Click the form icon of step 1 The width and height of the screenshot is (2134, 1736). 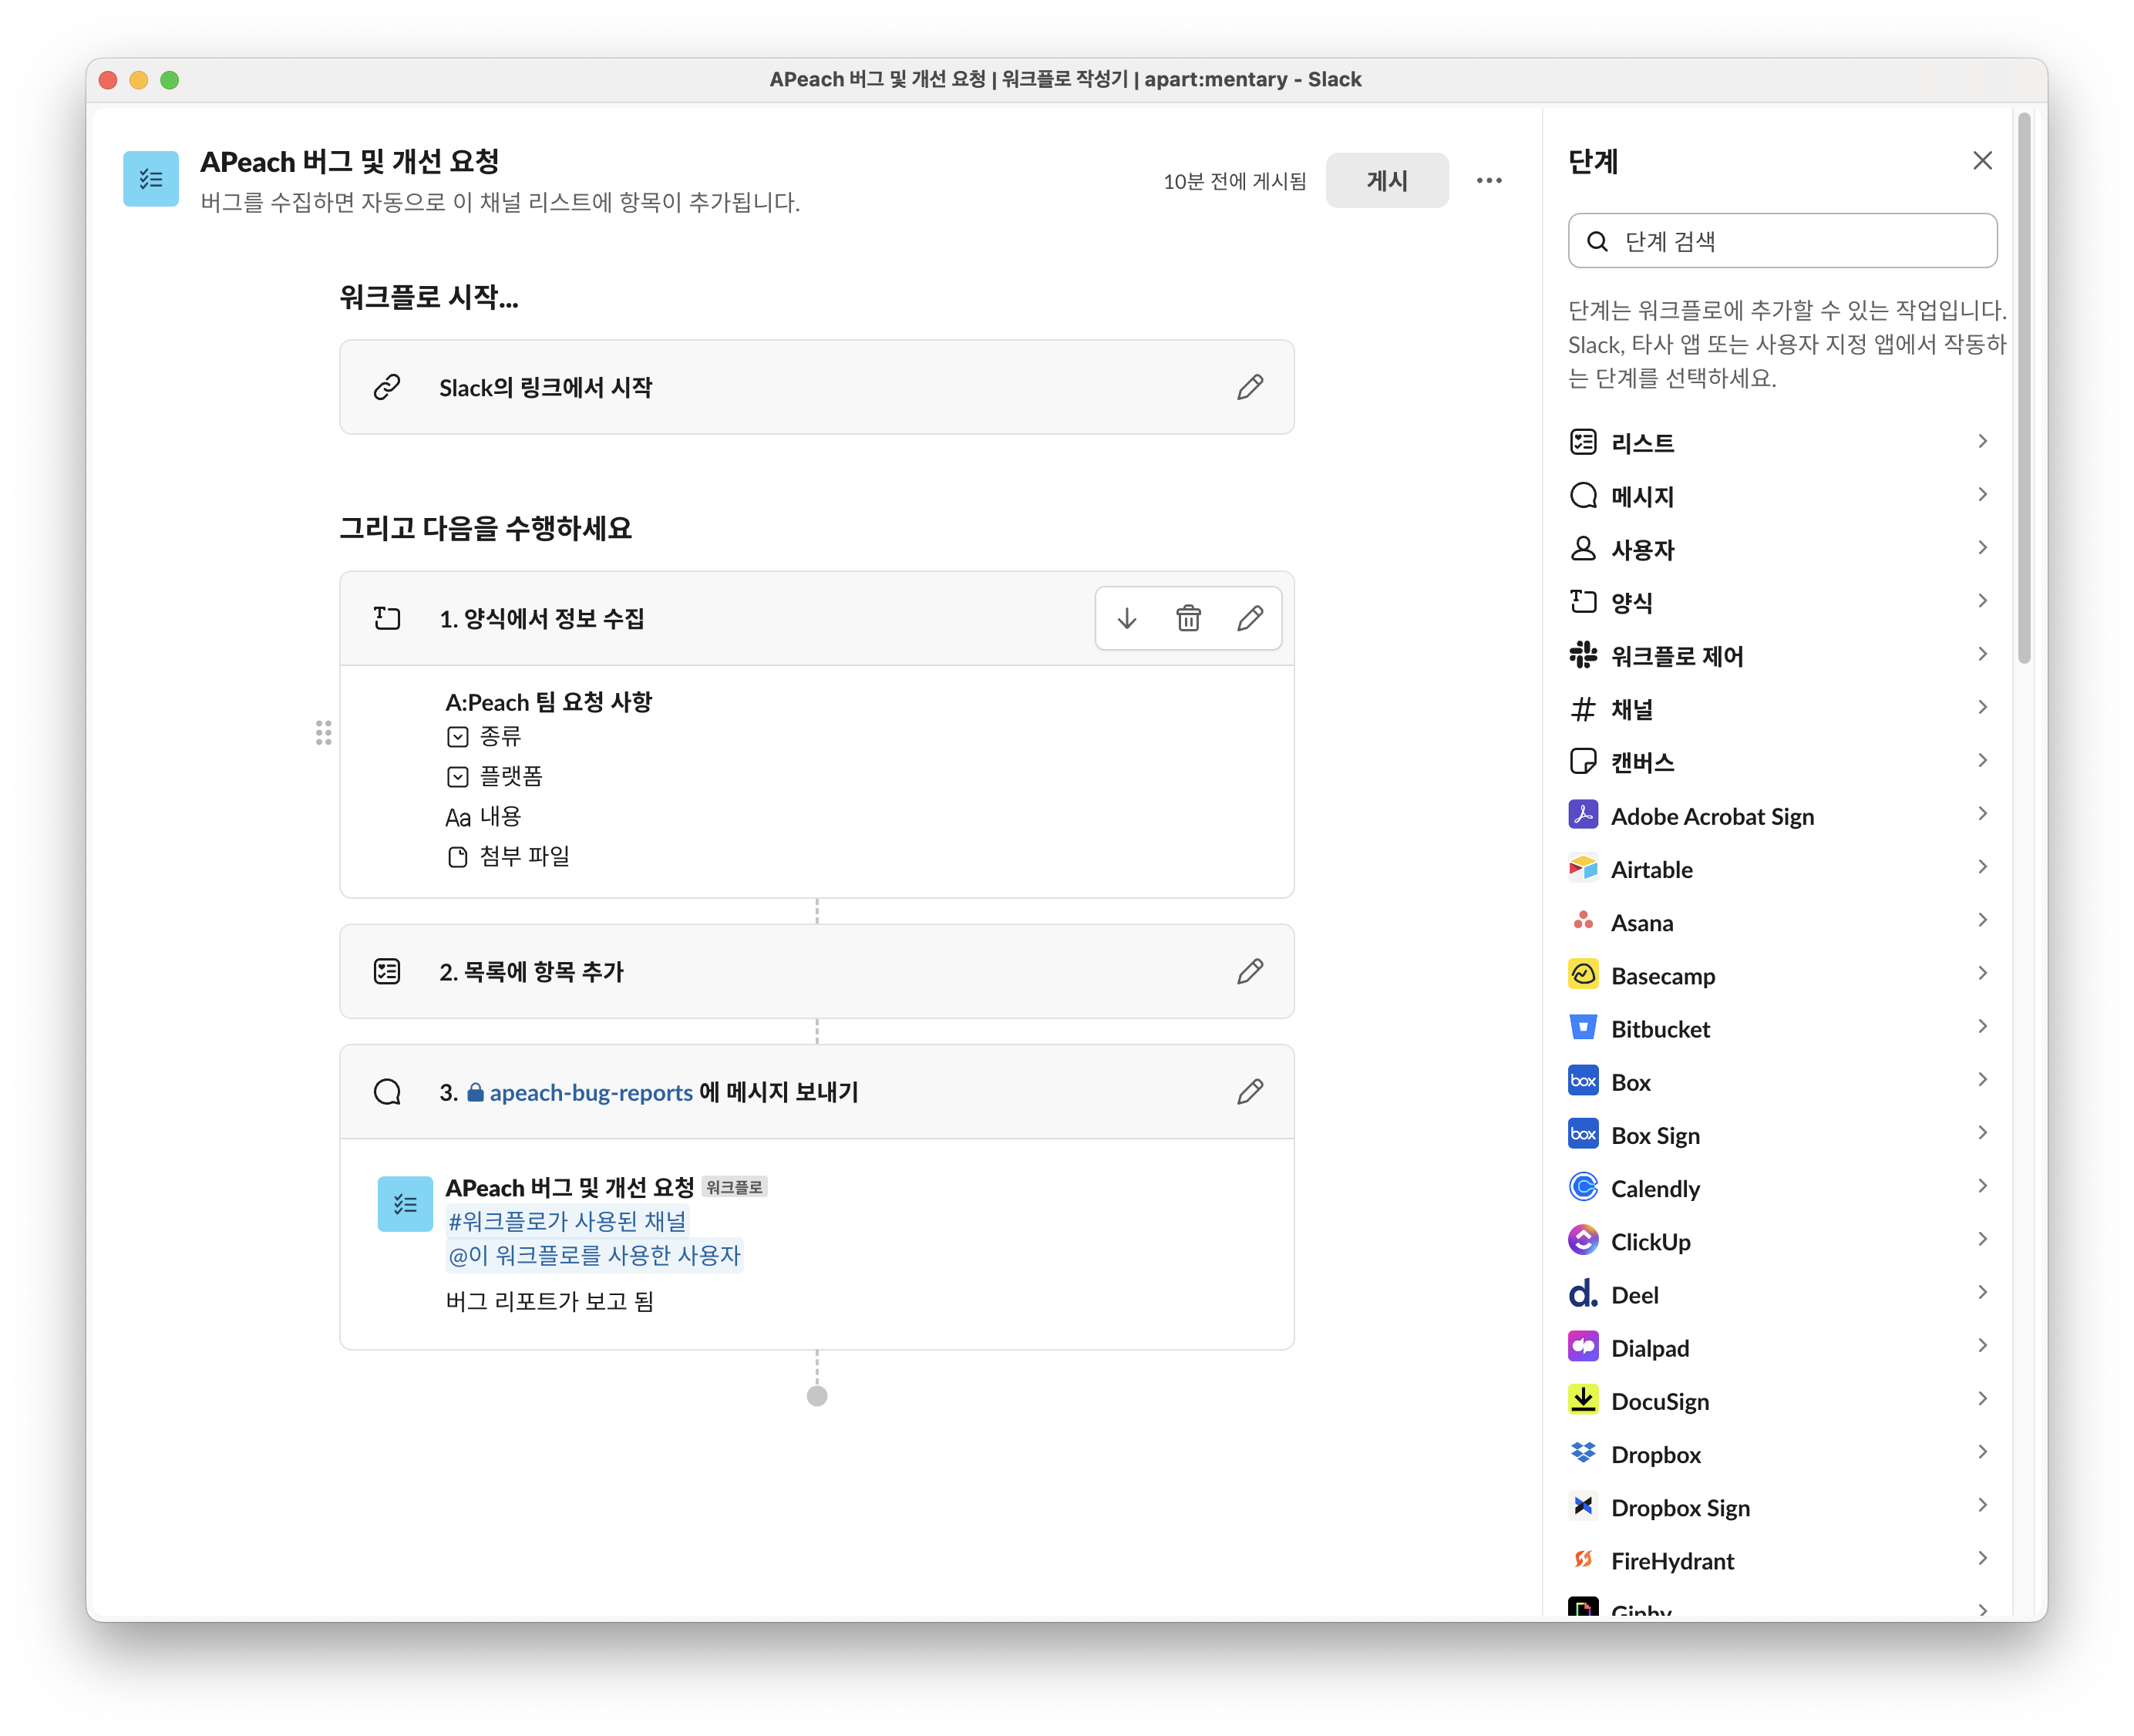(387, 618)
